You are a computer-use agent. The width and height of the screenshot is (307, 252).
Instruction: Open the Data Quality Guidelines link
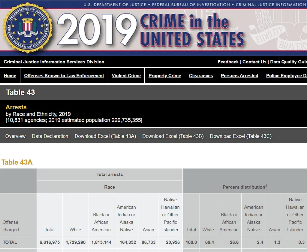[288, 62]
